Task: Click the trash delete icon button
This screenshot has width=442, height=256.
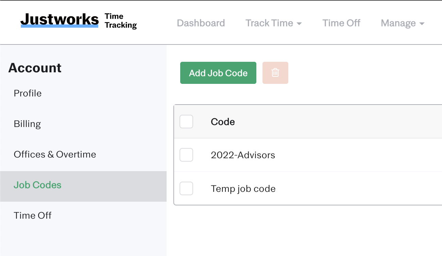Action: (275, 73)
